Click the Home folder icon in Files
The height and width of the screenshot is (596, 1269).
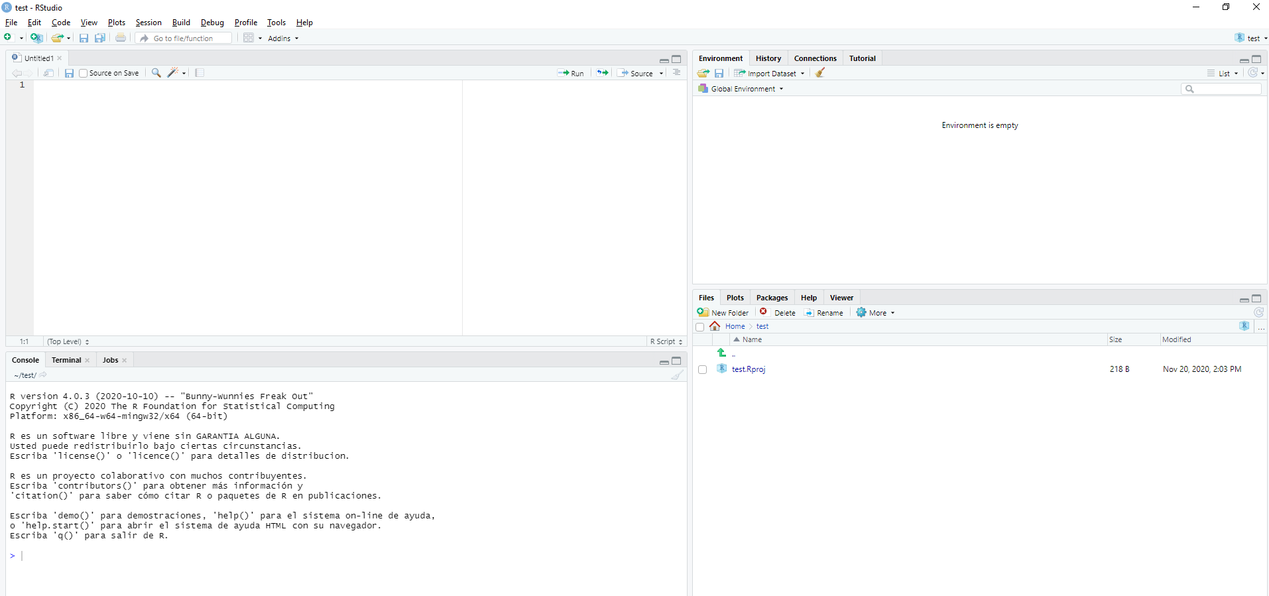coord(715,326)
